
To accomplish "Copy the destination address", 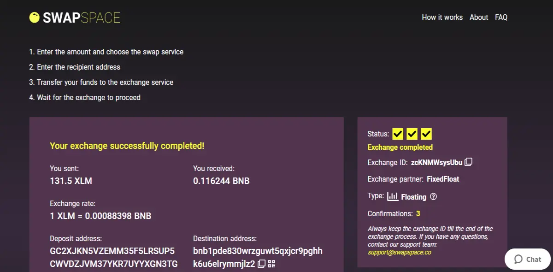I will coord(261,264).
